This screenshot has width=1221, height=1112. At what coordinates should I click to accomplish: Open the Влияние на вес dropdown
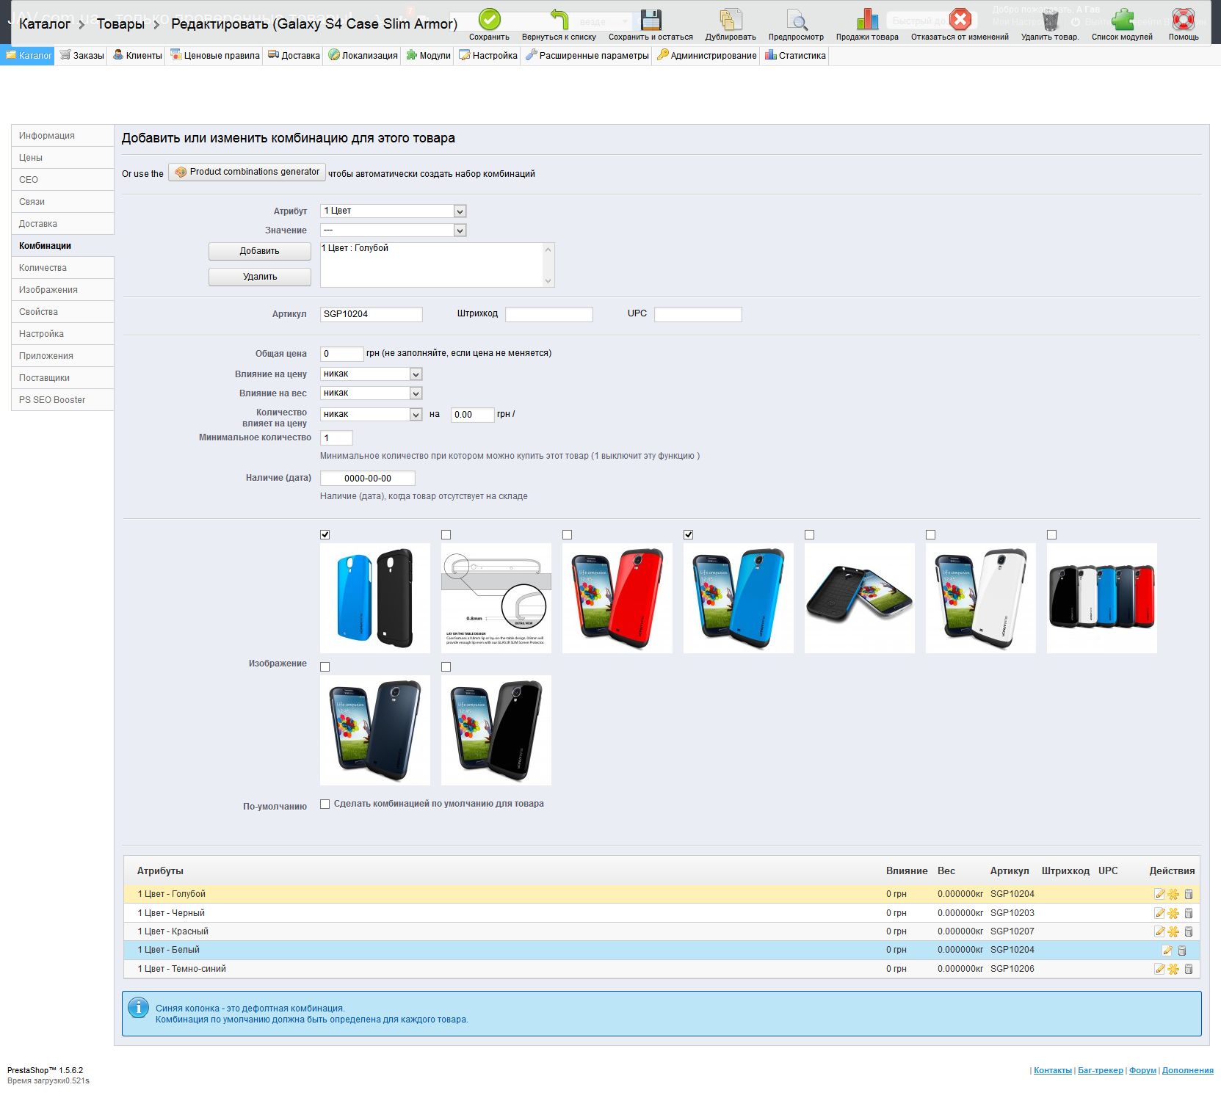pyautogui.click(x=372, y=393)
